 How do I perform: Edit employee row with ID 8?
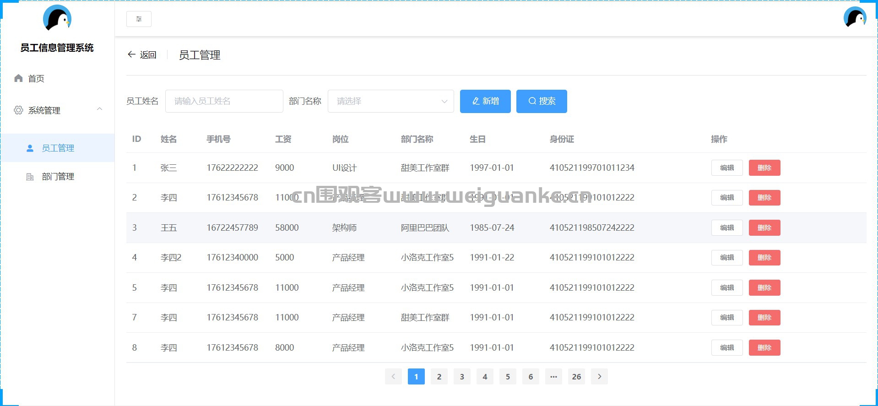727,348
